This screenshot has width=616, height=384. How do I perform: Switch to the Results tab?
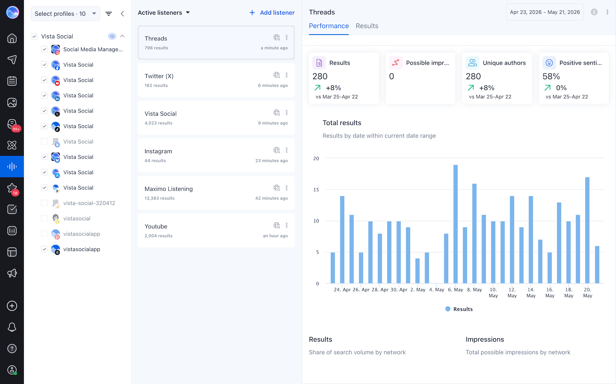coord(367,26)
